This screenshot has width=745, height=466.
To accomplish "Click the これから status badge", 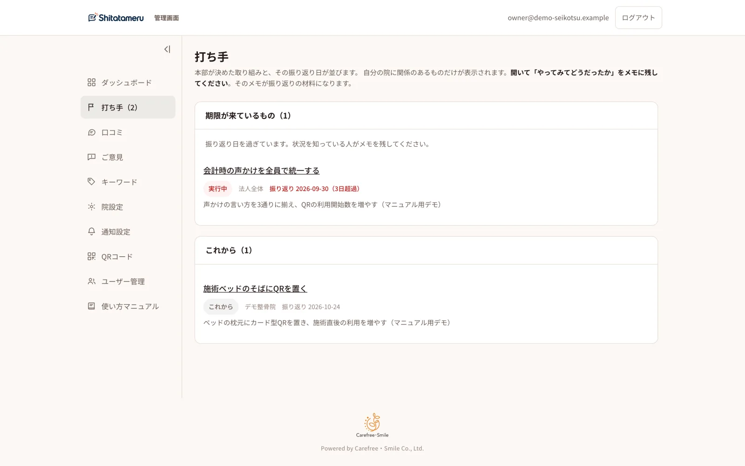I will [221, 307].
